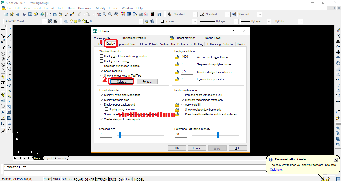Open the layer control dropdown showing 0
The image size is (341, 181).
[x=141, y=21]
